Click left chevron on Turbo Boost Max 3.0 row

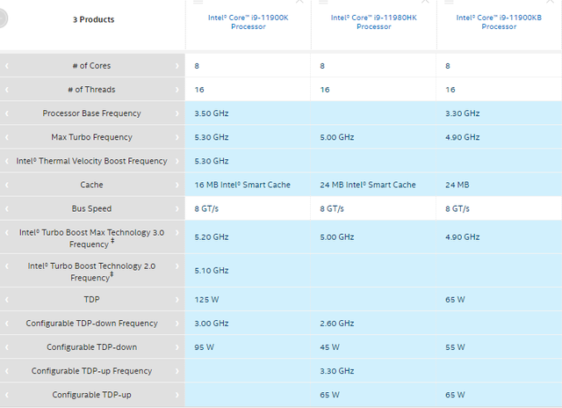point(7,232)
